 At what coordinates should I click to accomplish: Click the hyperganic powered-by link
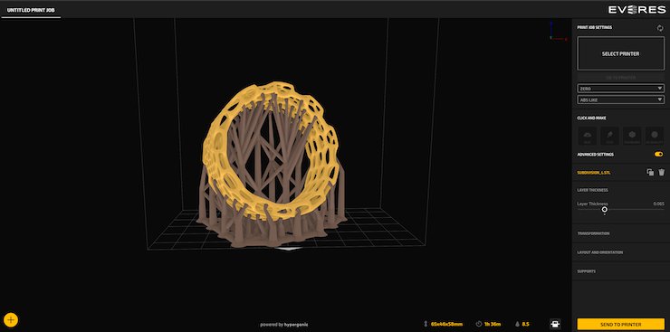point(284,325)
